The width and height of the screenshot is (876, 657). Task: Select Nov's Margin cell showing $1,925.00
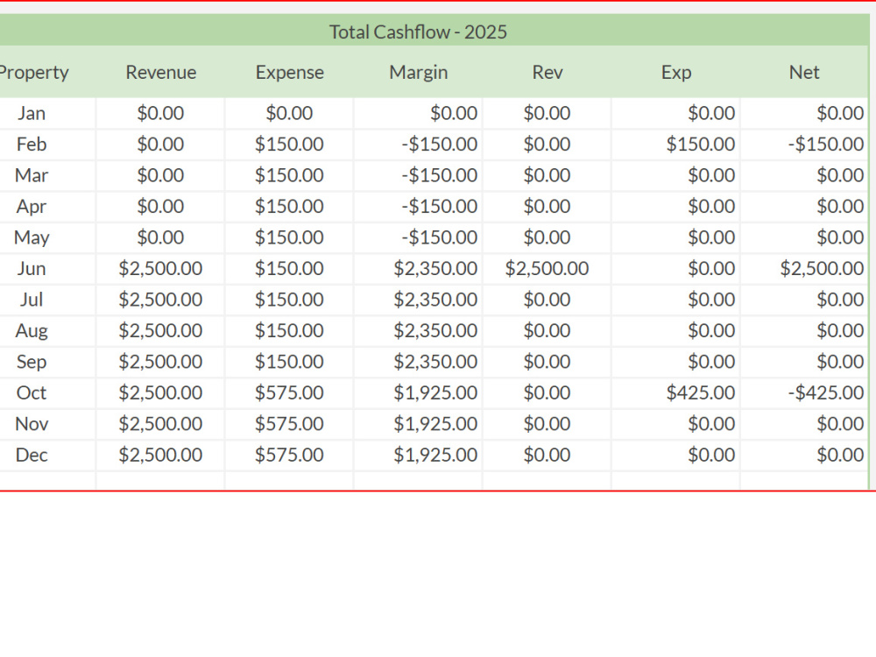tap(419, 424)
